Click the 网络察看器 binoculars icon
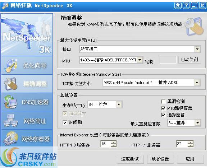The width and height of the screenshot is (210, 168). (x=11, y=139)
